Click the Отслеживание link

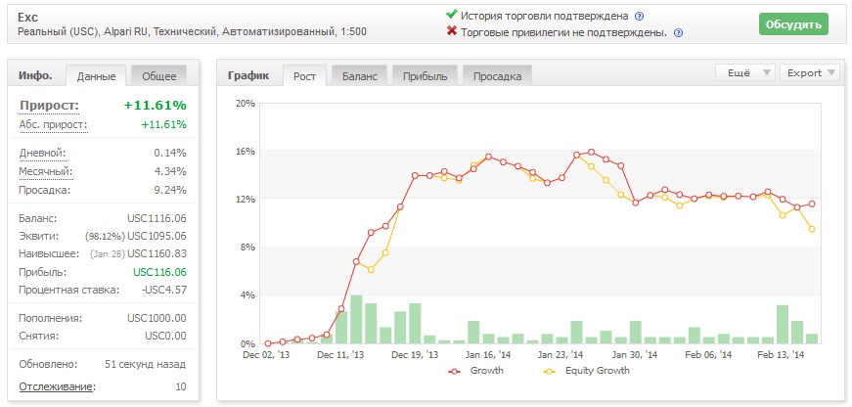57,386
